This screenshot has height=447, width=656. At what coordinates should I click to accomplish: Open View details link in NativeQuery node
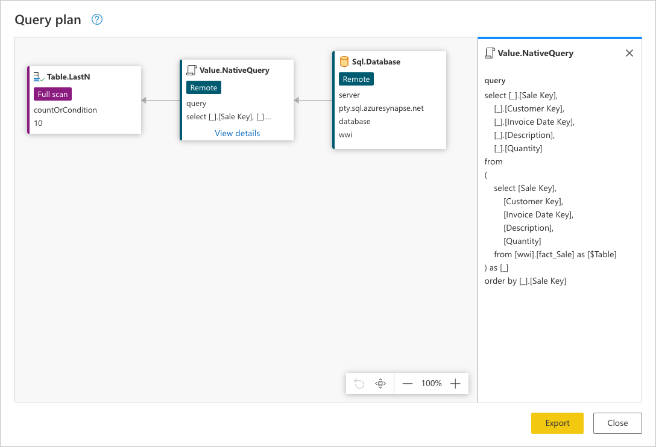(237, 133)
